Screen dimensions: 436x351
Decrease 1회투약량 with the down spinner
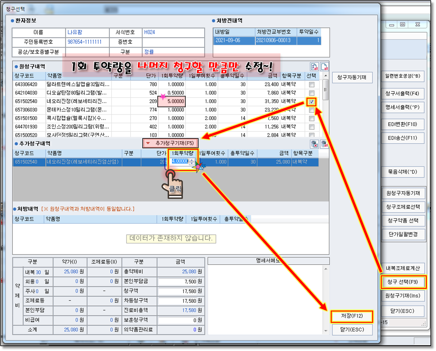192,163
